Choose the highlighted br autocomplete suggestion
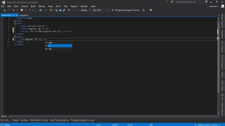 (x=59, y=46)
